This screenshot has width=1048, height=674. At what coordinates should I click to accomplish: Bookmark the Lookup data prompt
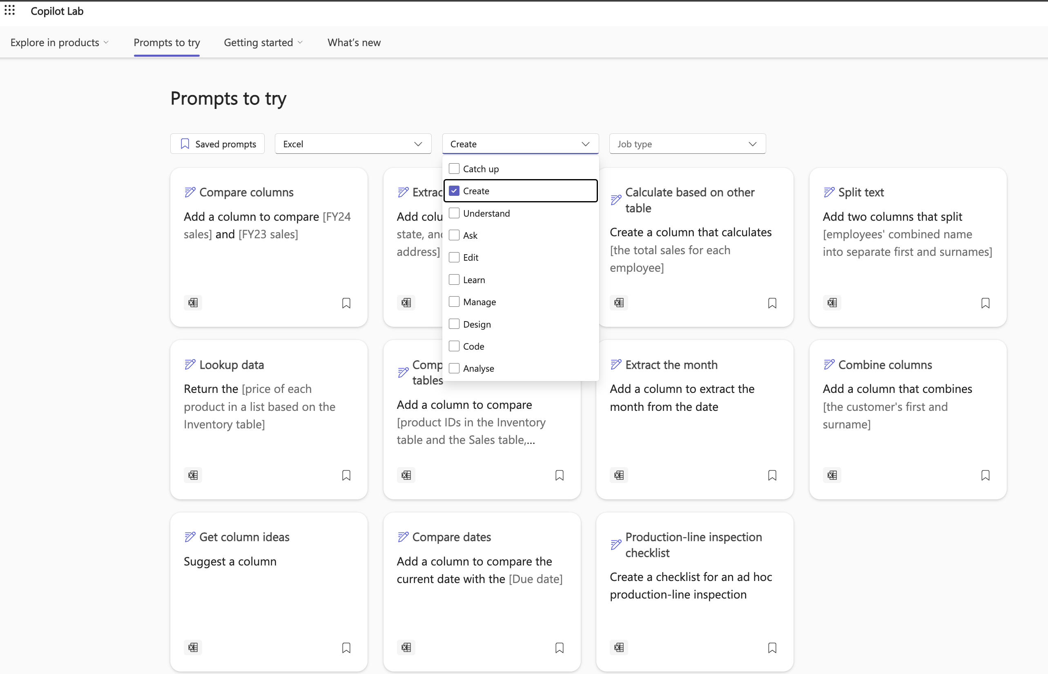point(346,475)
